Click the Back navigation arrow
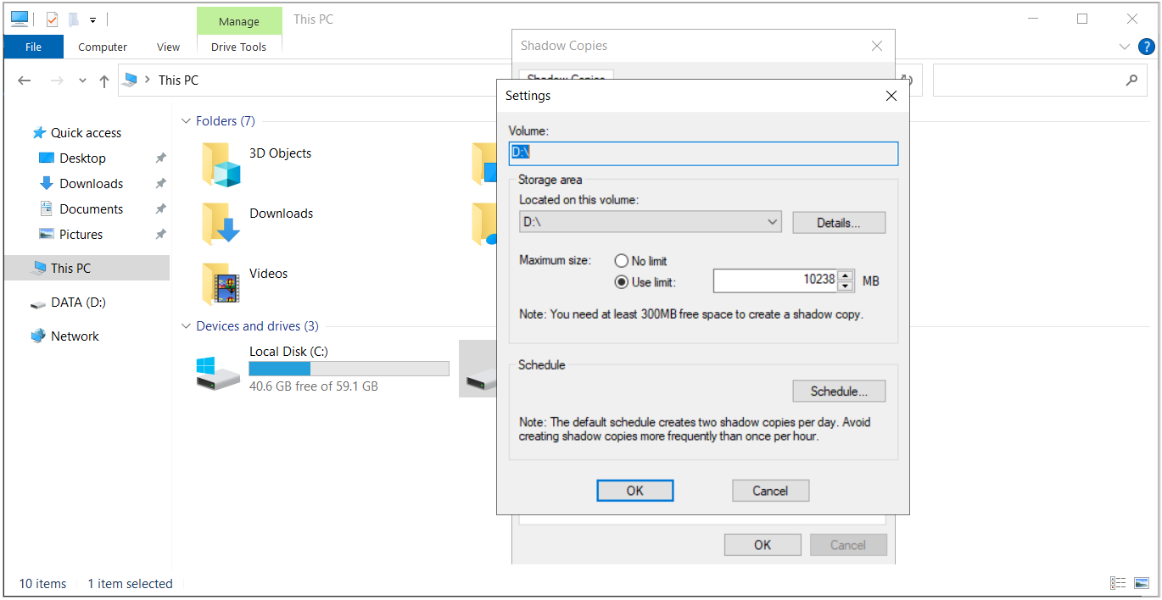This screenshot has width=1162, height=600. click(25, 81)
